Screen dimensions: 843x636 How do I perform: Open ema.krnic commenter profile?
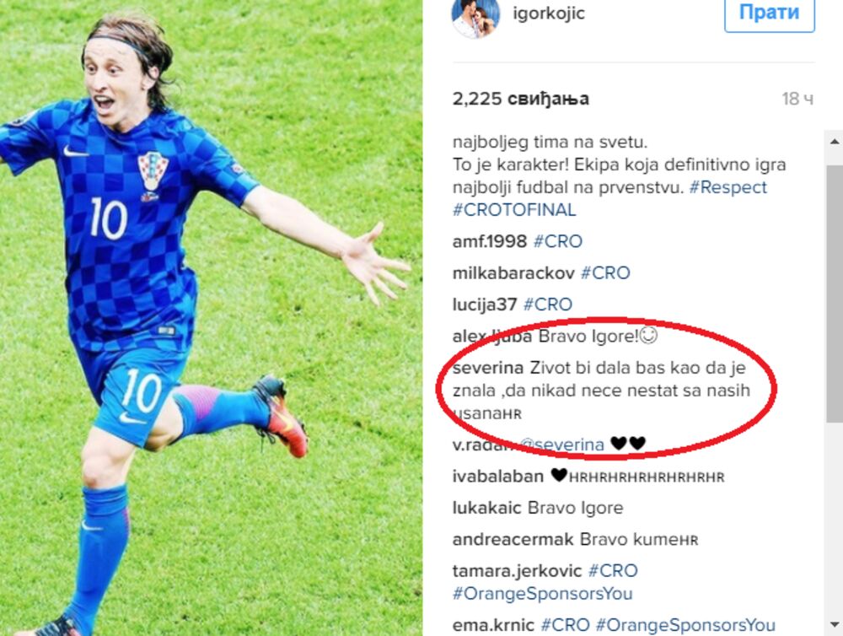(493, 625)
